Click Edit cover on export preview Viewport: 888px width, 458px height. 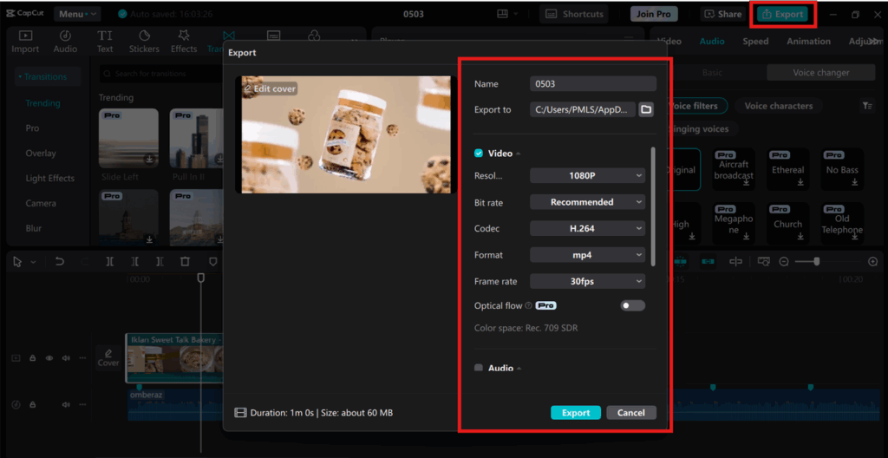(x=270, y=89)
